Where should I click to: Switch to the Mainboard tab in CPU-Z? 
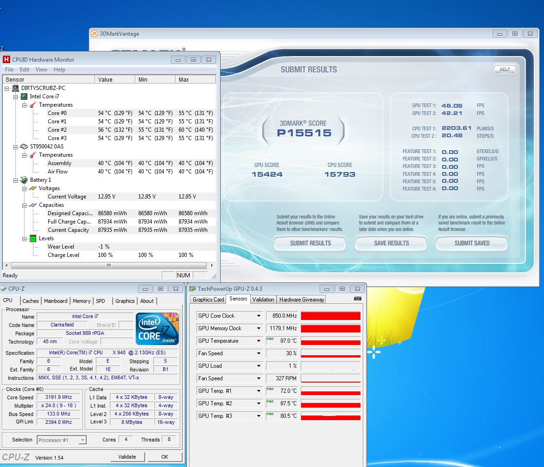(56, 301)
